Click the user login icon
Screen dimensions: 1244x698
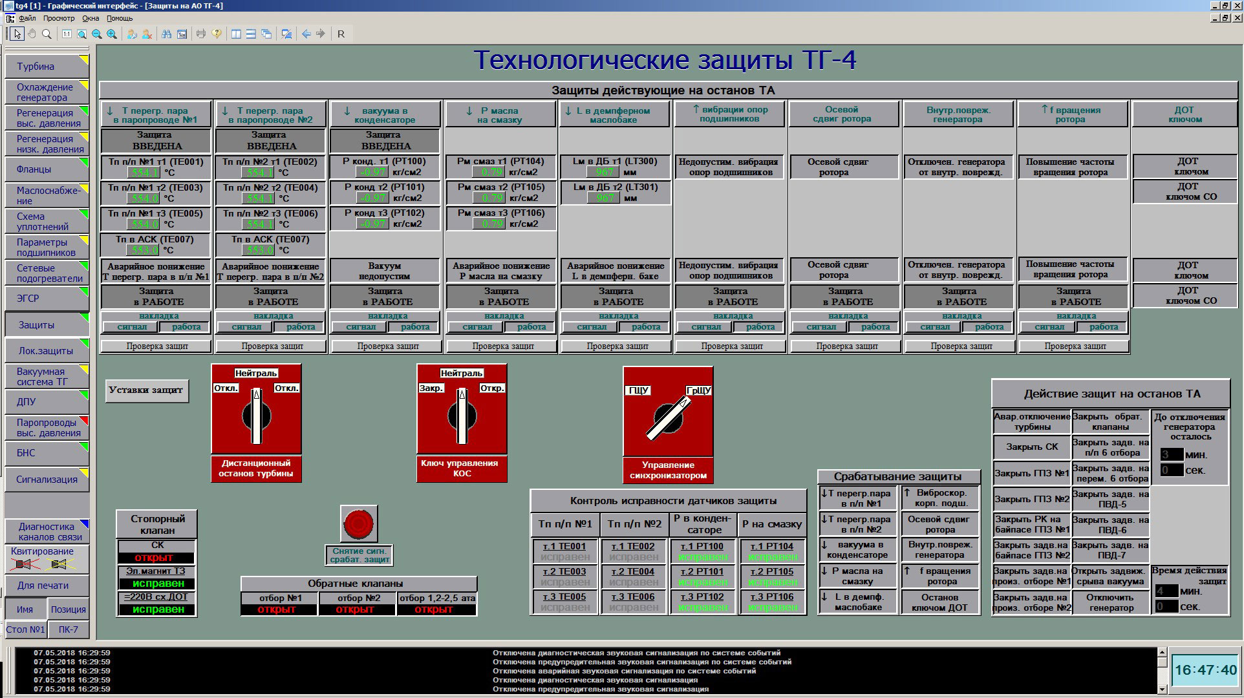point(132,34)
